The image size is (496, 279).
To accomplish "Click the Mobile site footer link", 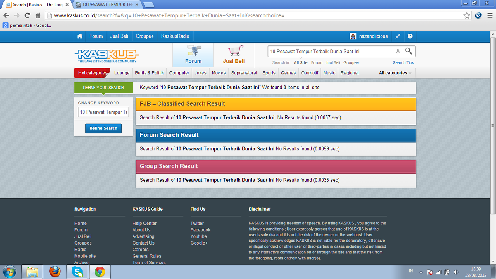I will click(x=85, y=256).
